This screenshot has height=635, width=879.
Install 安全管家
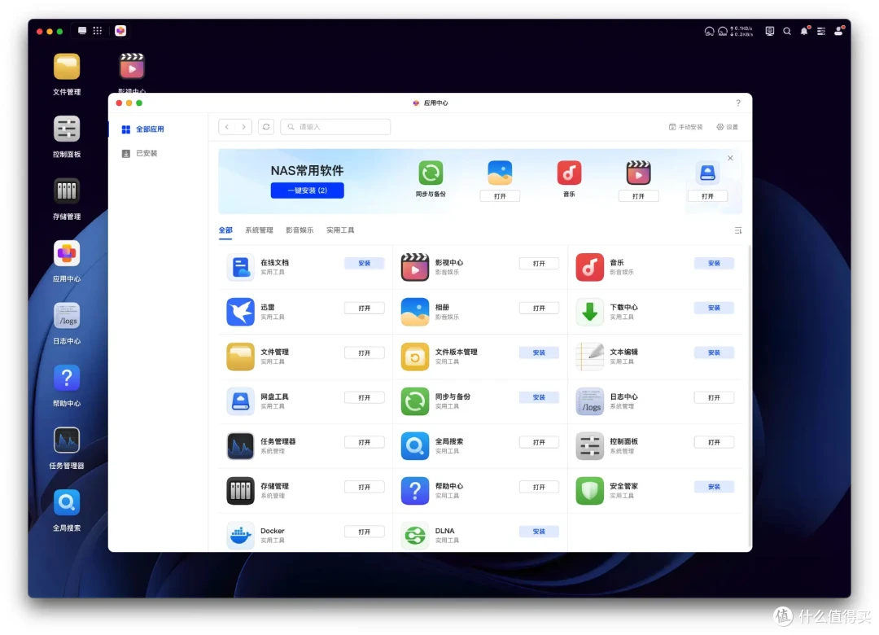(714, 487)
